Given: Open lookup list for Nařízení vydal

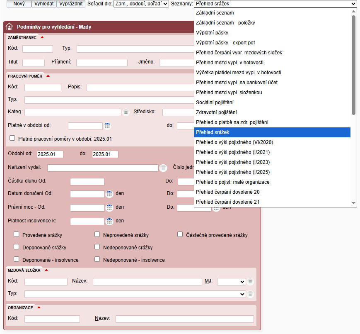Looking at the screenshot, I should [163, 168].
